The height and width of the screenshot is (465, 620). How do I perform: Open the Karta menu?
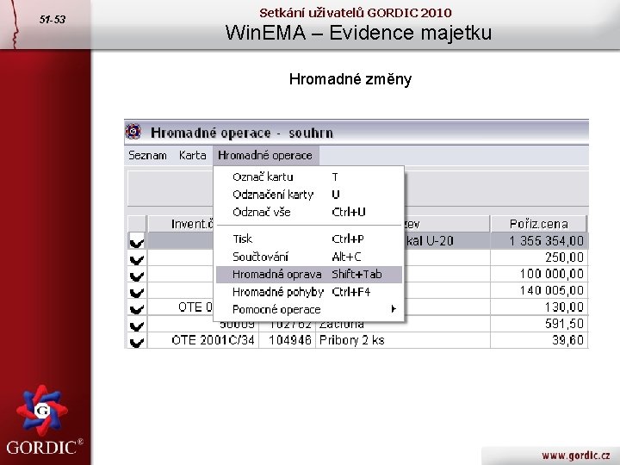(193, 155)
